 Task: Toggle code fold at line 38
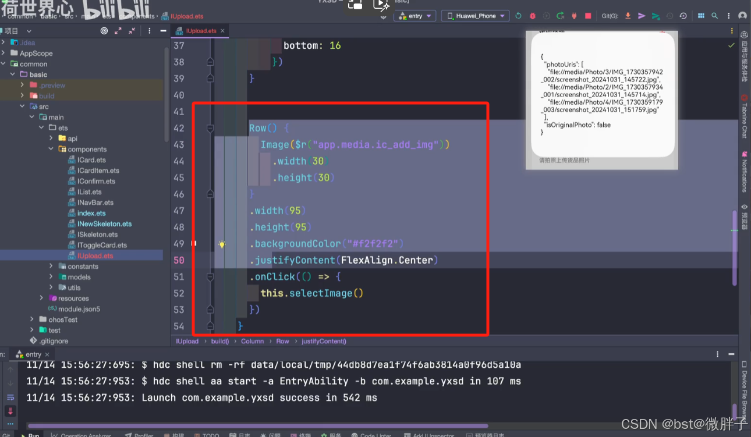210,62
